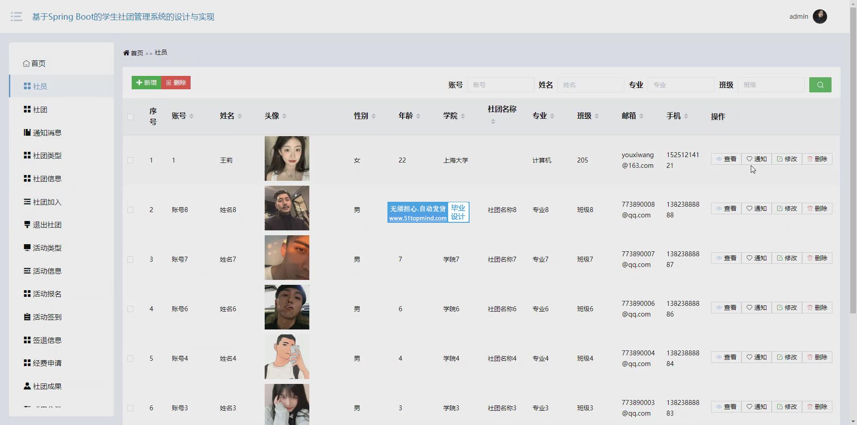
Task: Click the admin avatar picture
Action: (820, 17)
